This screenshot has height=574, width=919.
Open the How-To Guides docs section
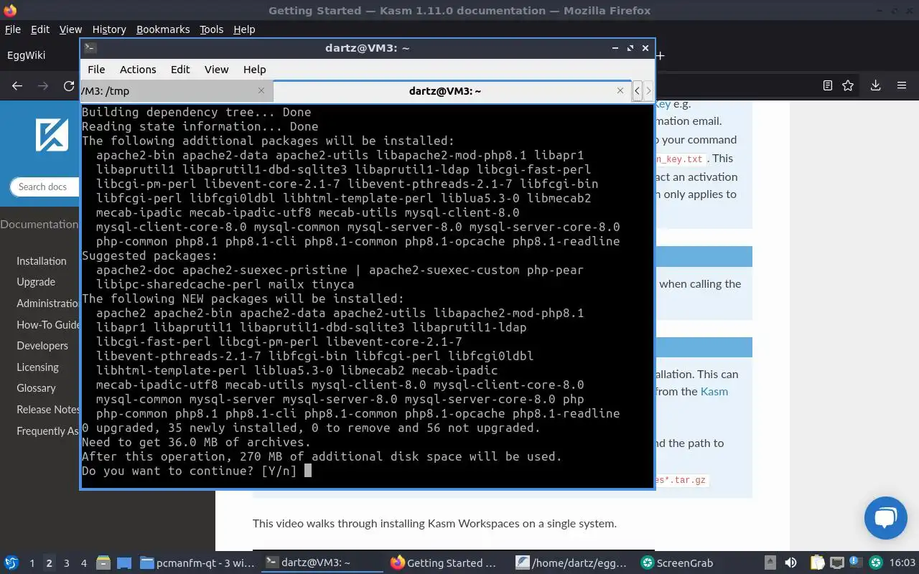pos(47,324)
